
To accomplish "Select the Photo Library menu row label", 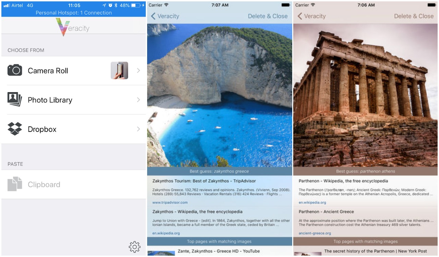I will (50, 100).
